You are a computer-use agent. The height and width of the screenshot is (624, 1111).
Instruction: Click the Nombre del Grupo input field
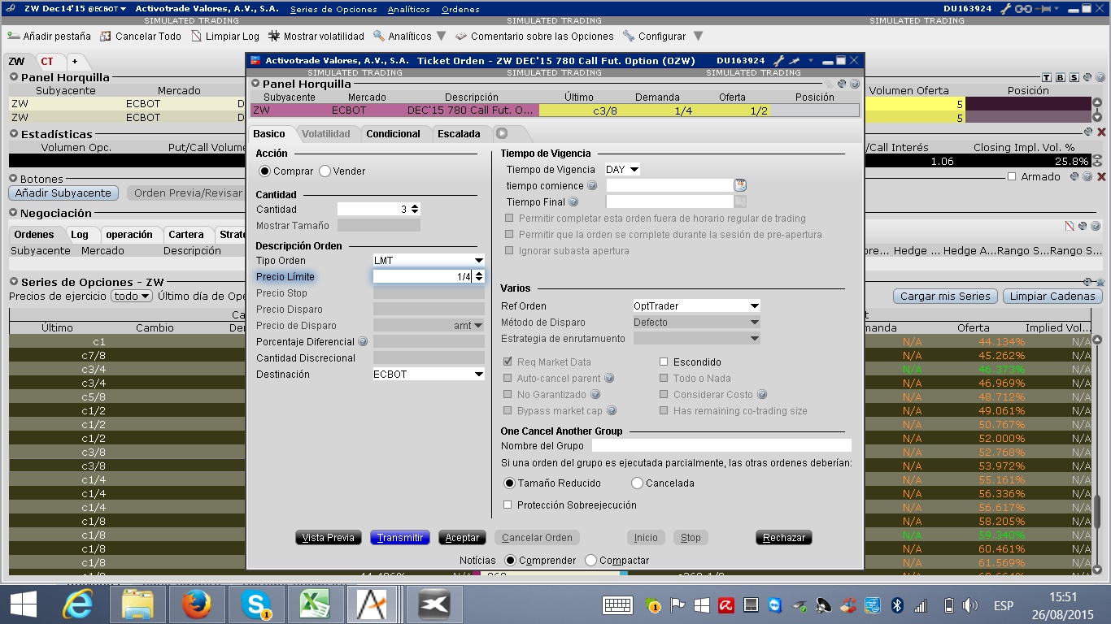click(x=721, y=446)
